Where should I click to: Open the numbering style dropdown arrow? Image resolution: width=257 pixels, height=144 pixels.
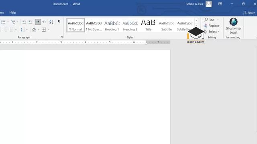pyautogui.click(x=8, y=22)
